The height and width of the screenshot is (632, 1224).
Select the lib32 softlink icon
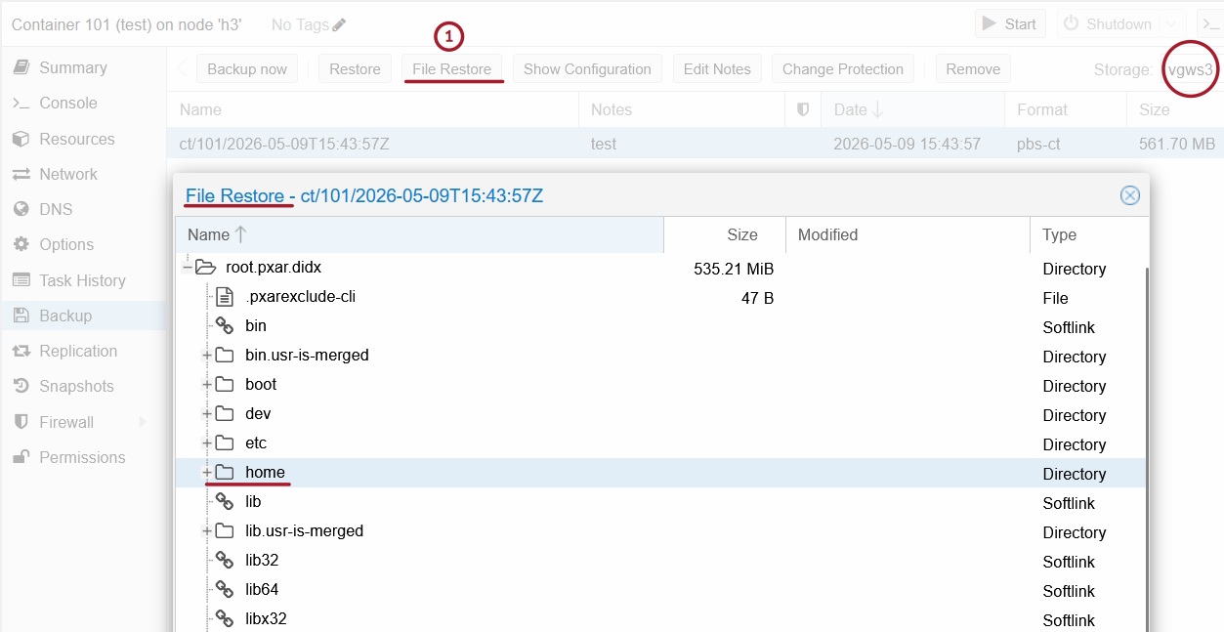[x=225, y=560]
